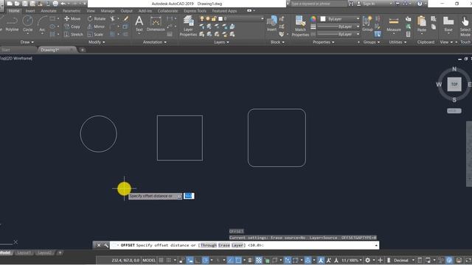This screenshot has width=472, height=265.
Task: Click Match Properties tool
Action: pyautogui.click(x=300, y=26)
